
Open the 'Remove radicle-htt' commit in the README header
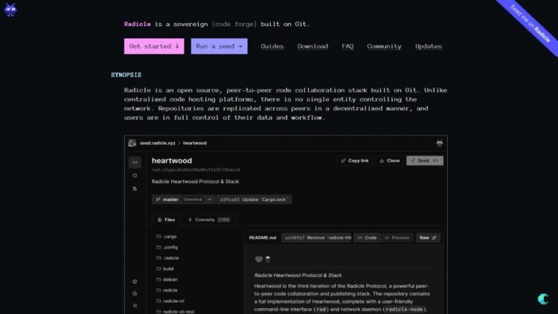(x=317, y=238)
